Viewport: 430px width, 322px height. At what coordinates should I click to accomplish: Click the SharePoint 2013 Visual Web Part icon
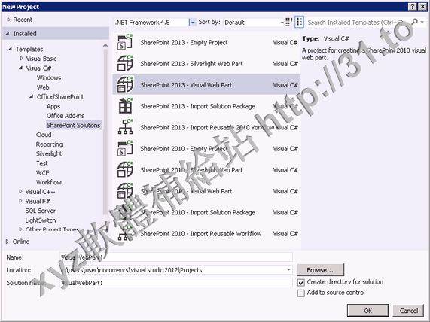pyautogui.click(x=125, y=85)
